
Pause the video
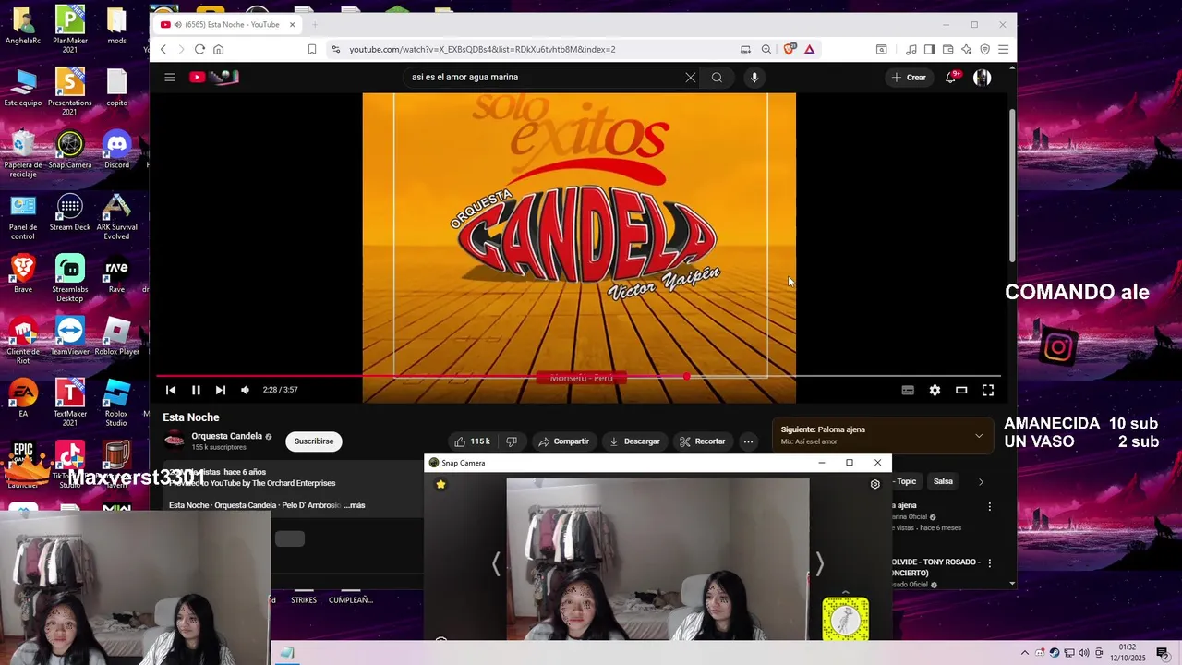click(196, 391)
